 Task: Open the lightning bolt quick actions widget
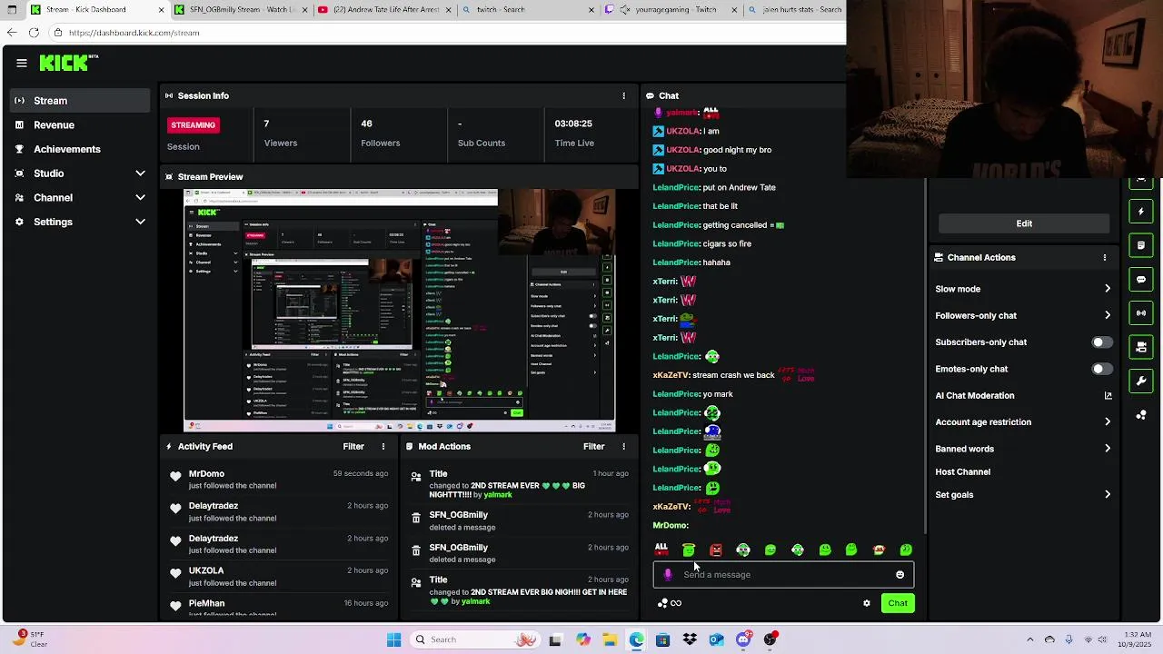pyautogui.click(x=1141, y=212)
